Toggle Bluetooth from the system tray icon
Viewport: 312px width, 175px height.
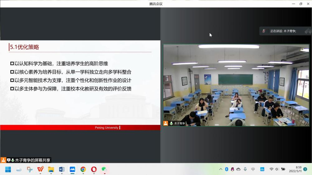227,169
